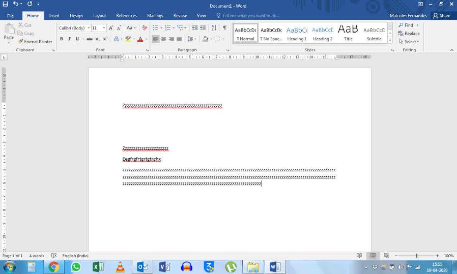Switch to the Insert tab
Screen dimensions: 457x274
click(x=54, y=16)
